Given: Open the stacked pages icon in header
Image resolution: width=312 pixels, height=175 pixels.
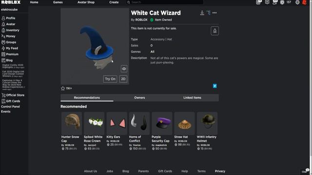Looking at the screenshot, I should (259, 2).
